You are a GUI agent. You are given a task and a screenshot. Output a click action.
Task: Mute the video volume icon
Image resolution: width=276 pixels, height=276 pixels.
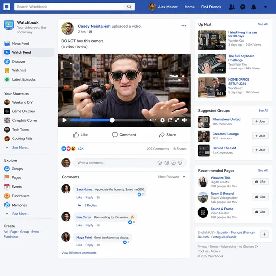pos(184,120)
